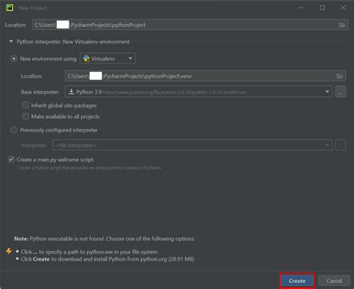
Task: Close the New Project dialog
Action: (x=343, y=7)
